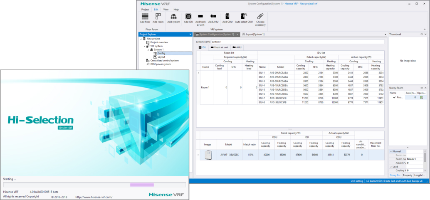
Task: Click the AVWT-136UESSX model cell
Action: (x=230, y=155)
